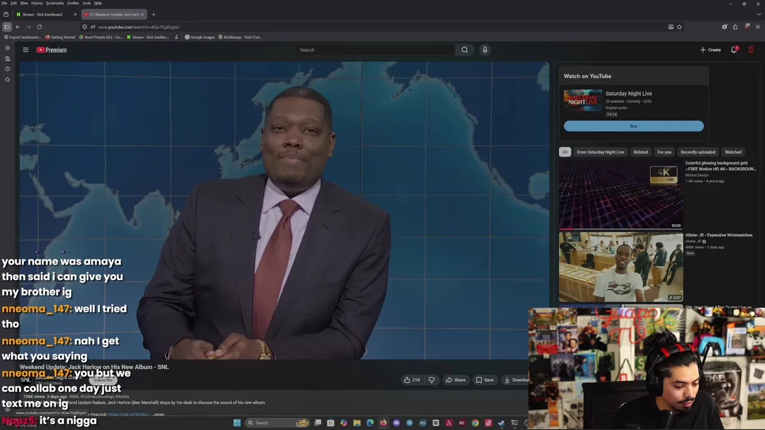
Task: Open Allstar JR Expensive Wristwatches thumbnail
Action: coord(621,267)
